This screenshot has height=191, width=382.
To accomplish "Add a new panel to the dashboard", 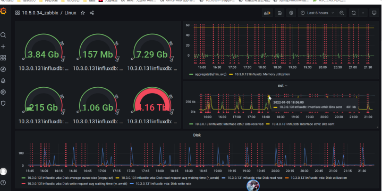I will click(267, 13).
